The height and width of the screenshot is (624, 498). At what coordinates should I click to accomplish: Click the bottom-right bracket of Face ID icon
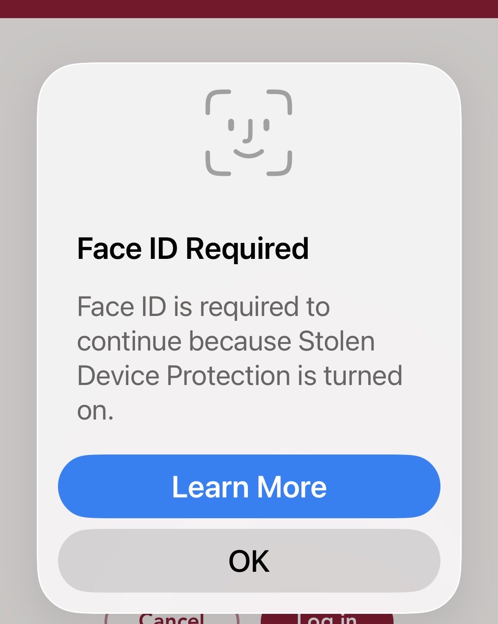point(280,164)
